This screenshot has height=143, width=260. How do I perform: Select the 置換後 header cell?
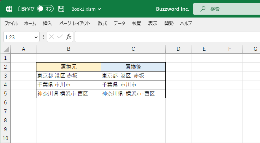coord(133,67)
